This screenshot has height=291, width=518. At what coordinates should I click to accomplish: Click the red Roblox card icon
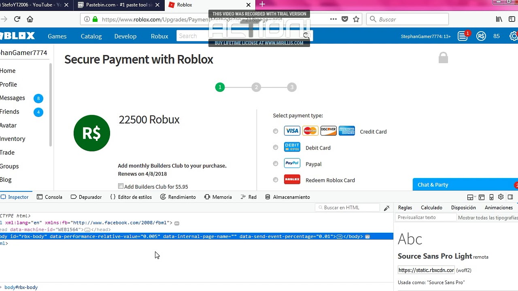[x=292, y=179]
